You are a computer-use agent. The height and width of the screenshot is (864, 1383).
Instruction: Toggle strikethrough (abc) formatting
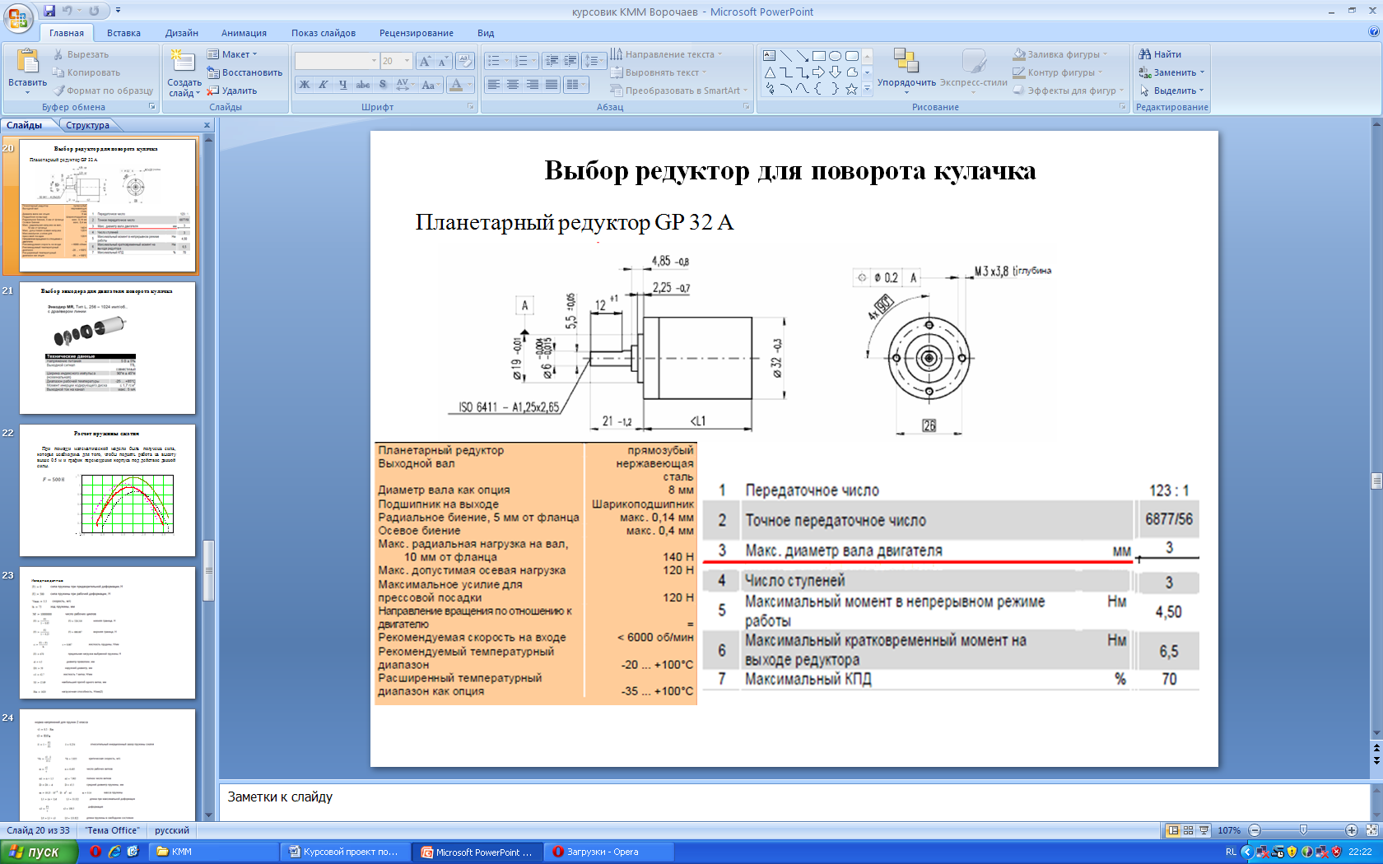pos(363,85)
